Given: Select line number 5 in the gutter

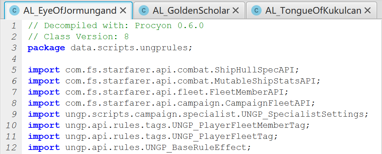Looking at the screenshot, I should 14,70.
